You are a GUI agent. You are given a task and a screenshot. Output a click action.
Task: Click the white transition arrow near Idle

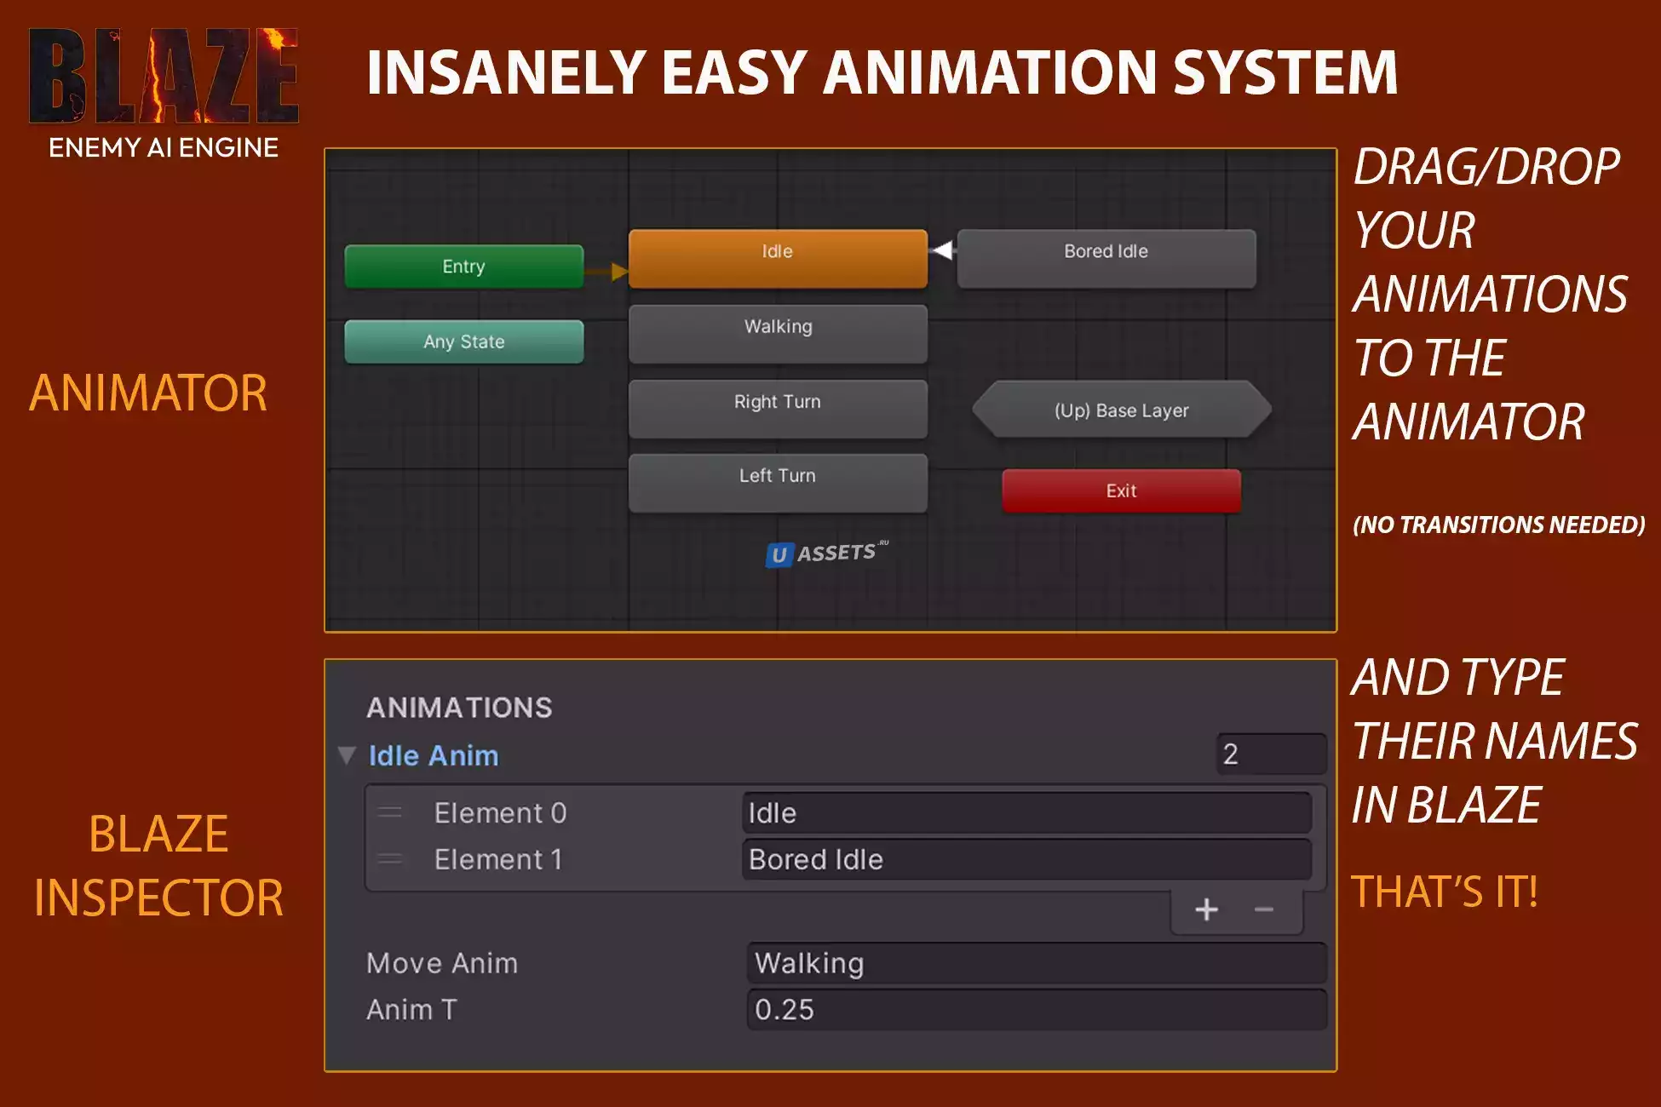tap(942, 250)
